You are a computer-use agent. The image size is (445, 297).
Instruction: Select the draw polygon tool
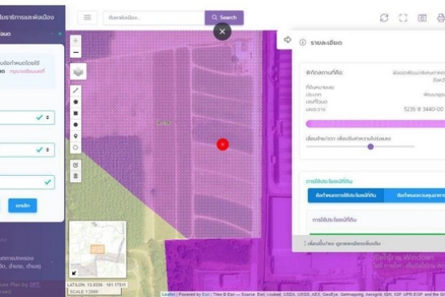[75, 102]
